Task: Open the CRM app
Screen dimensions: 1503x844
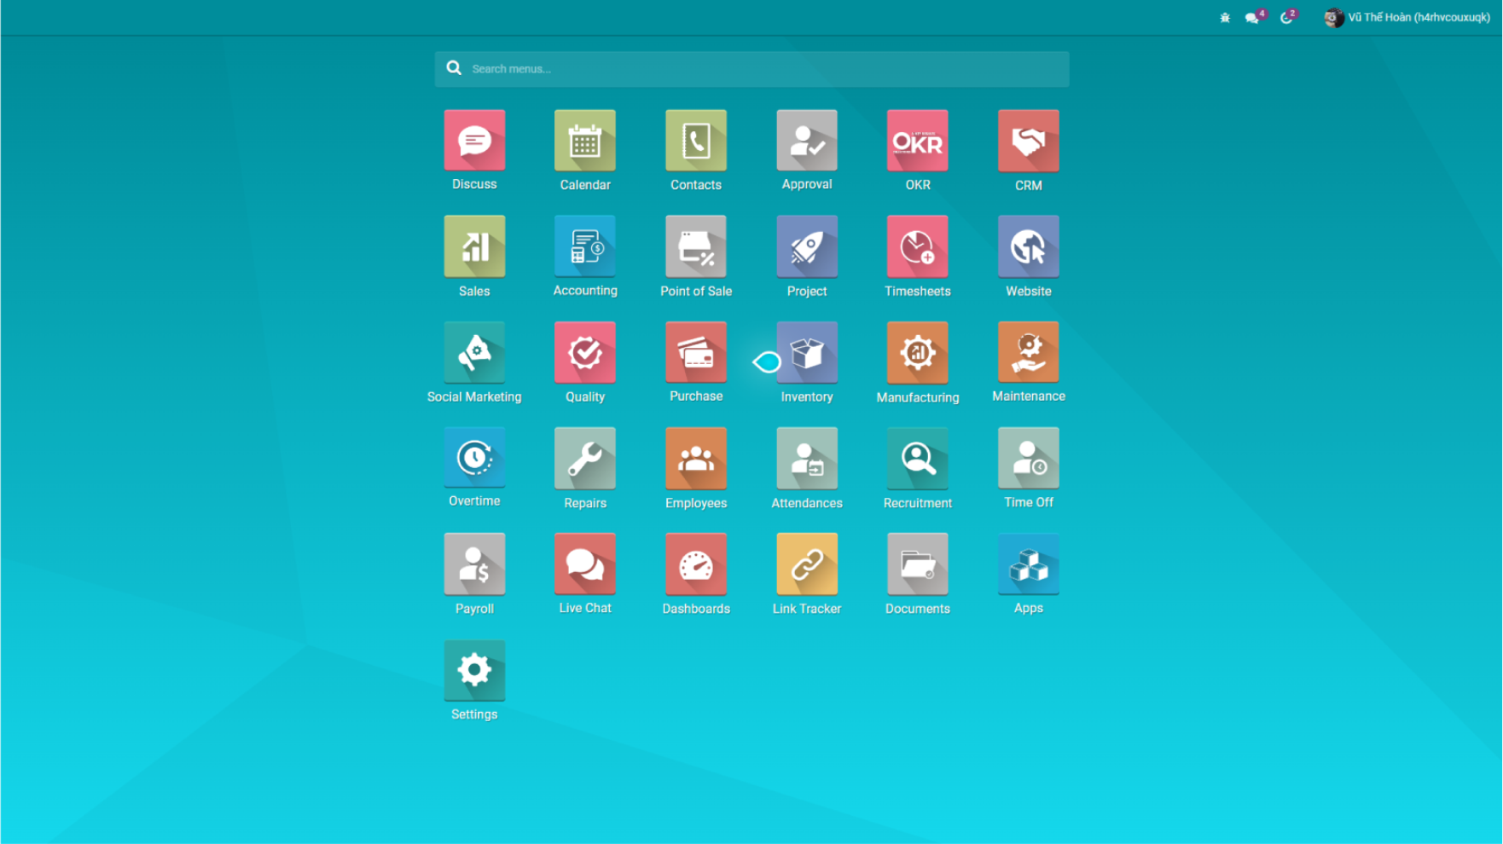Action: point(1029,141)
